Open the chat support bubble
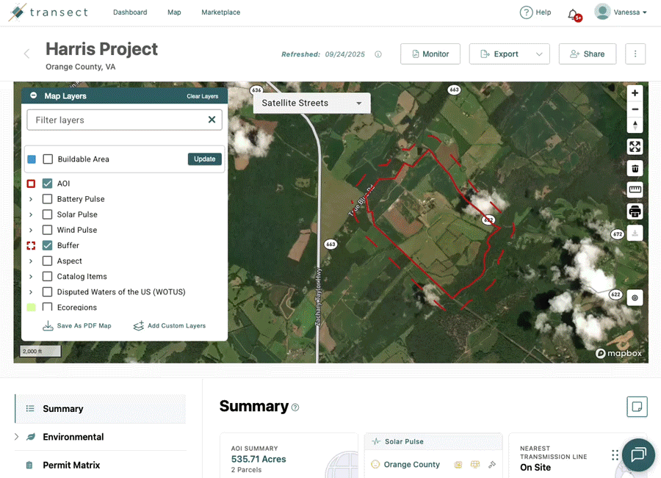Screen dimensions: 661x478 (637, 455)
